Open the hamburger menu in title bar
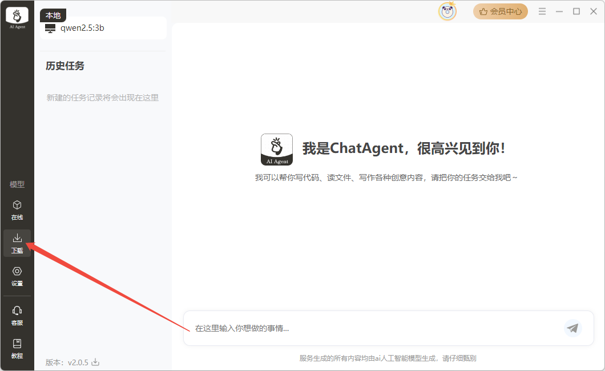Screen dimensions: 605x371 pyautogui.click(x=542, y=11)
